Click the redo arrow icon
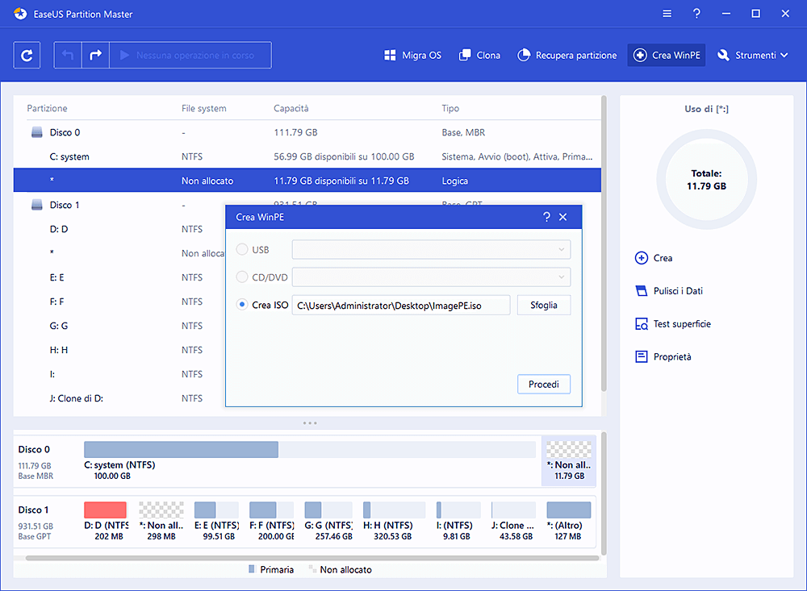Image resolution: width=807 pixels, height=591 pixels. (95, 56)
